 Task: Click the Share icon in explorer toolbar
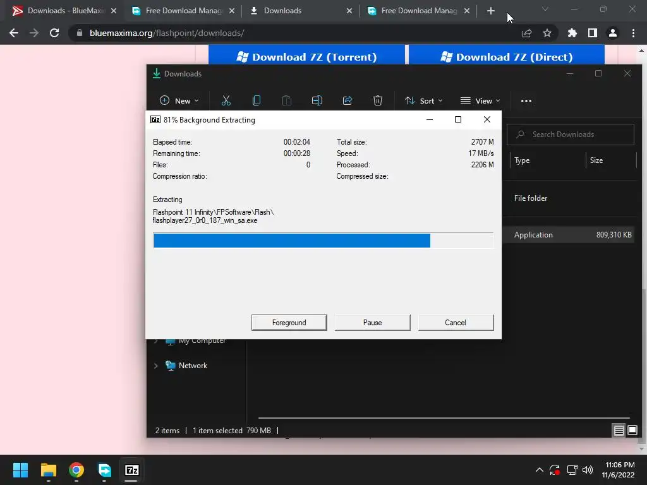(x=348, y=100)
